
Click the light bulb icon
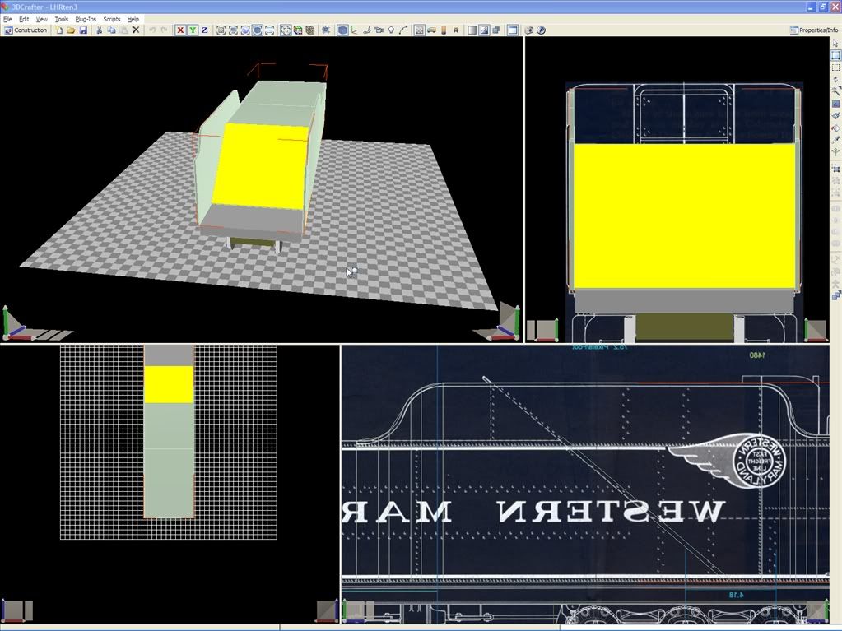(391, 30)
